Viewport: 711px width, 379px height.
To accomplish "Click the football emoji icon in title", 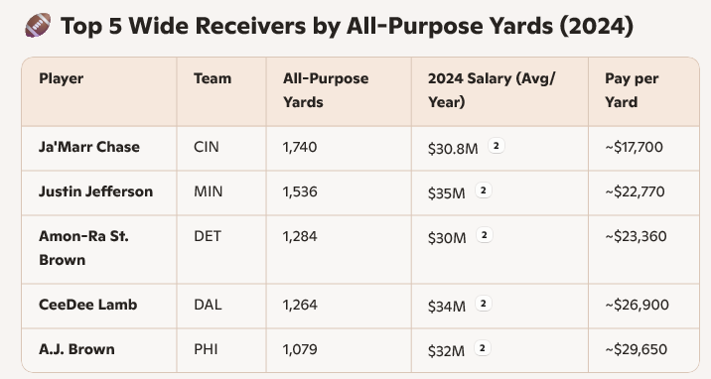I will [38, 25].
